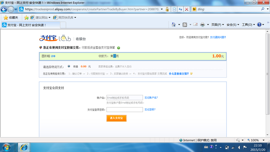The image size is (270, 152).
Task: Open the Favorites (收藏夹) star button
Action: (x=10, y=17)
